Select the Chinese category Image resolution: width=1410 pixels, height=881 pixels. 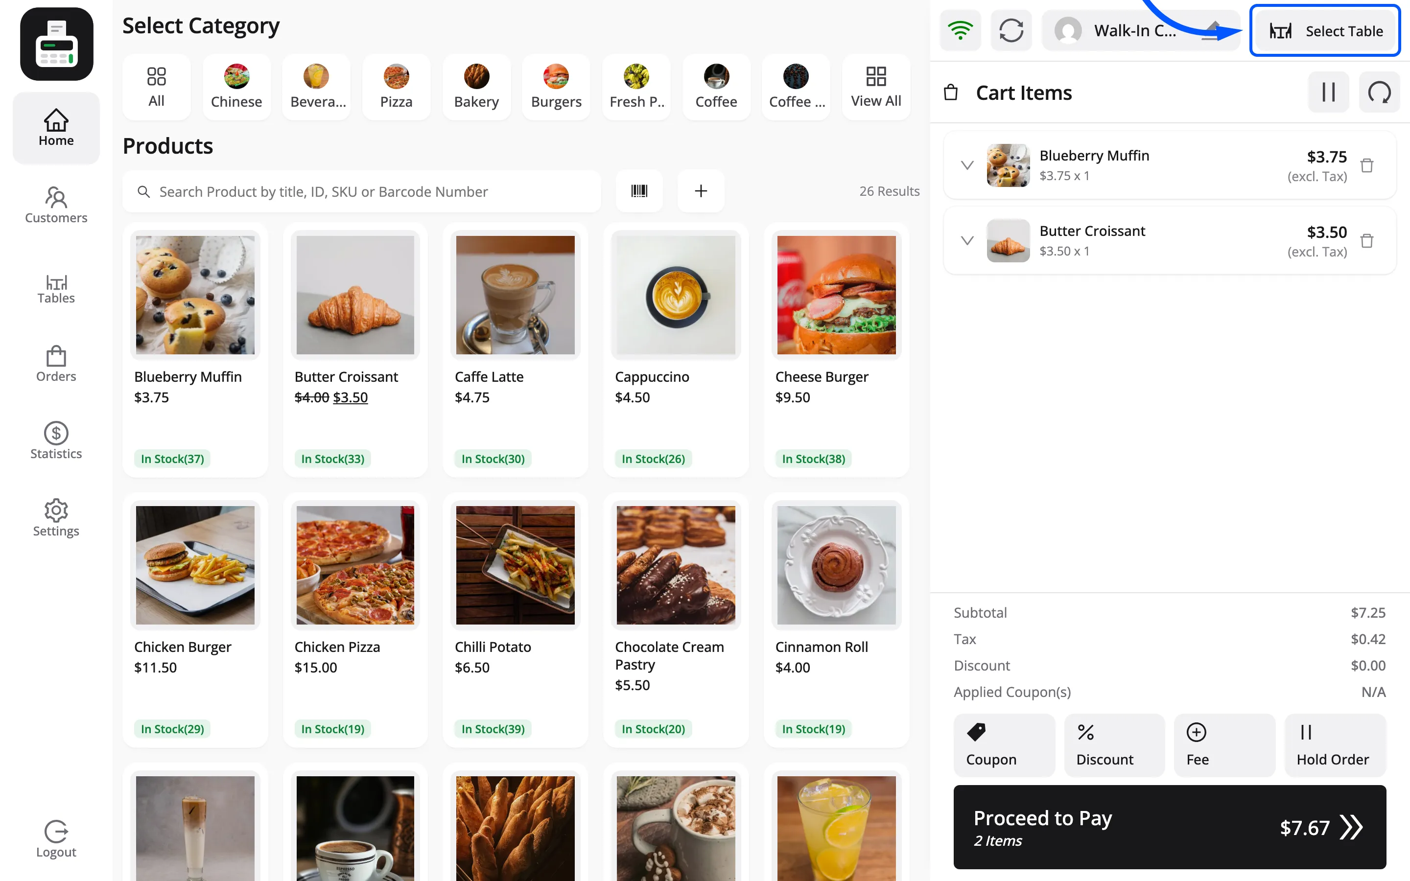236,87
